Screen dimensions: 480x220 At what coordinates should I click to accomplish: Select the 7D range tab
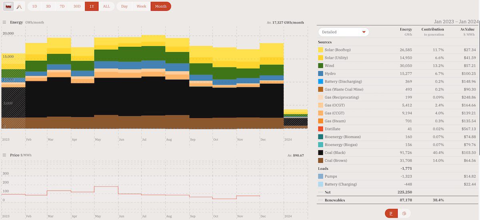click(62, 6)
